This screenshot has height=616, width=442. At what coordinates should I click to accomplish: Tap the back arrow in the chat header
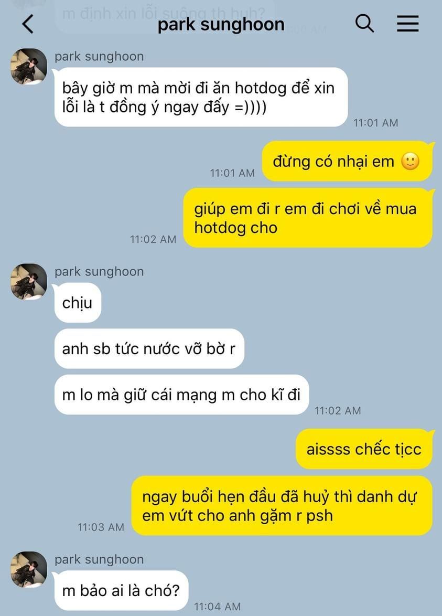coord(28,24)
